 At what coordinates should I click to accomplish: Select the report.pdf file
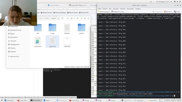click(67, 42)
